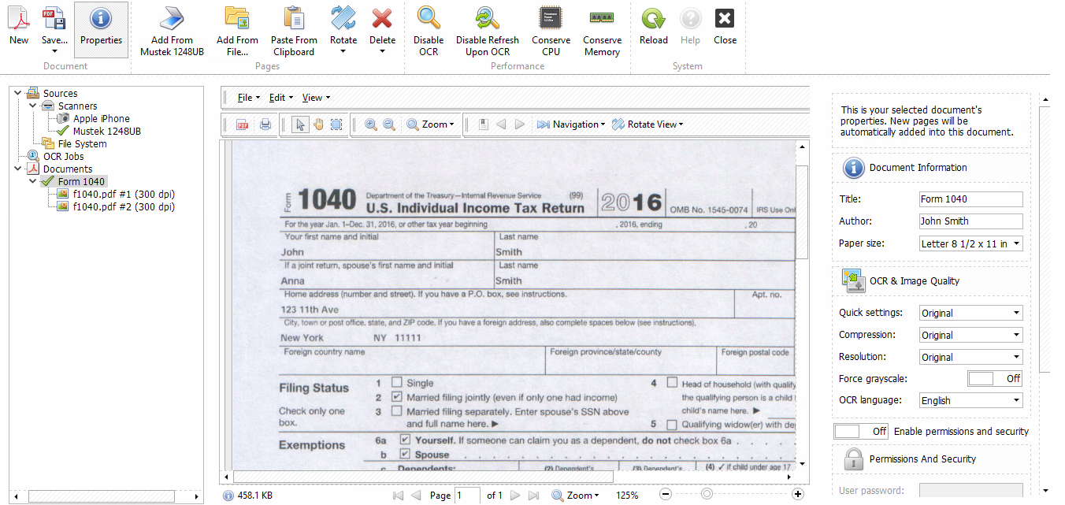This screenshot has width=1065, height=505.
Task: Select the arrow pointer tool in viewer
Action: pos(300,124)
